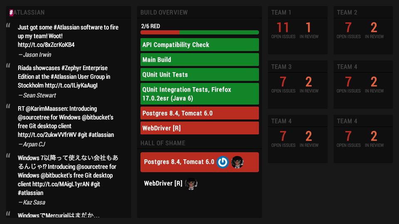The width and height of the screenshot is (399, 224).
Task: Open link http://t.co/2ukwVVfrWV
Action: 47,134
